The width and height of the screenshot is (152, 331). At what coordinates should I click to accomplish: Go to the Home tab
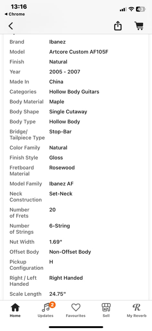[15, 310]
